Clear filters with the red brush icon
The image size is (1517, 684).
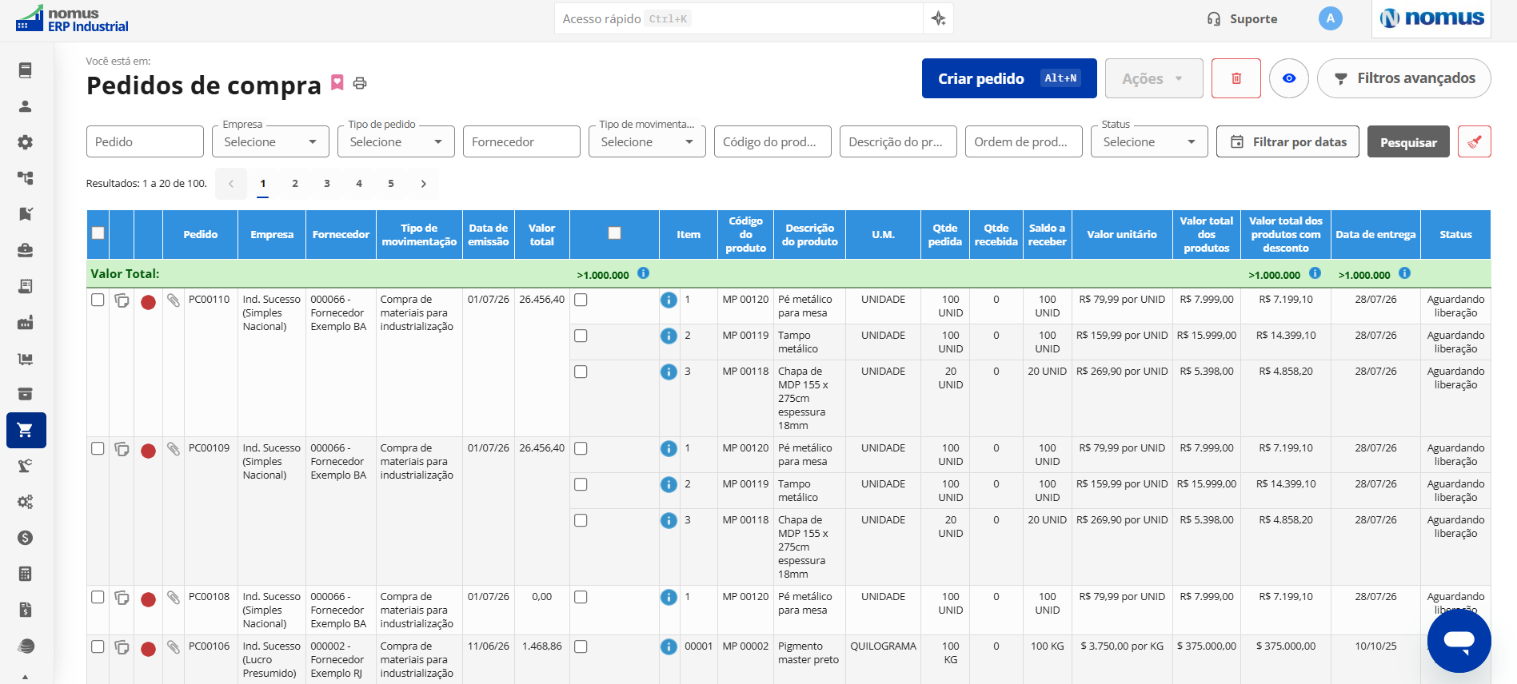[1474, 141]
